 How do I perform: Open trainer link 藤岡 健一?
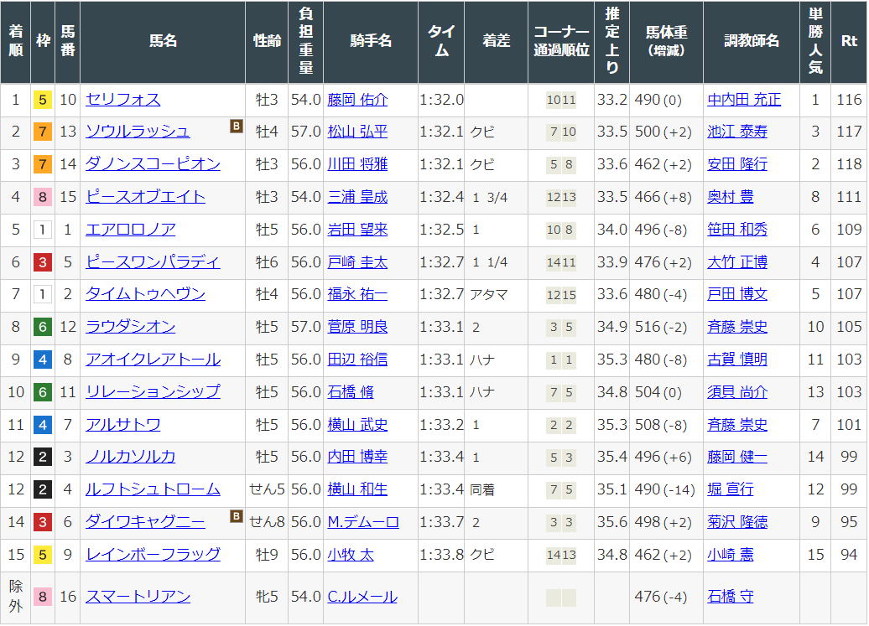pos(737,457)
